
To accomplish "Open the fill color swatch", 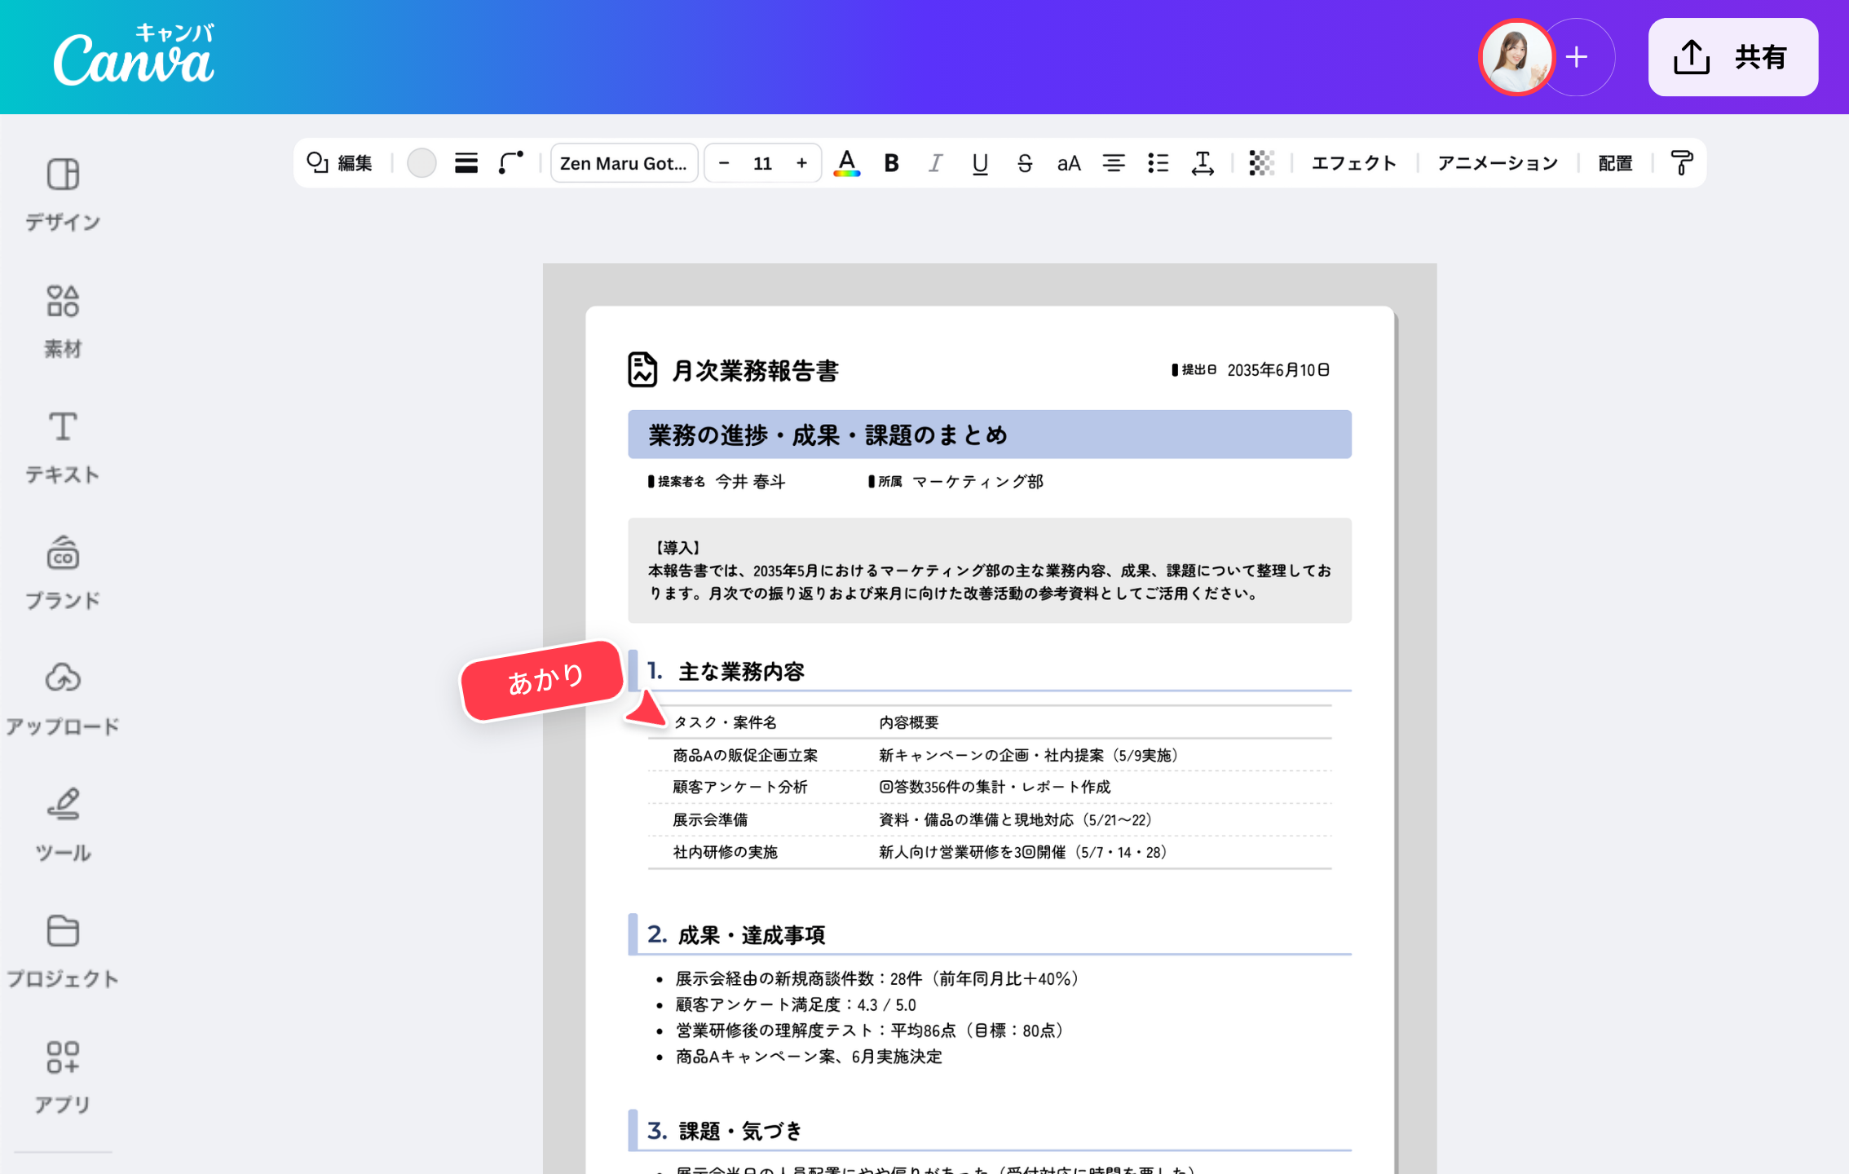I will [421, 163].
